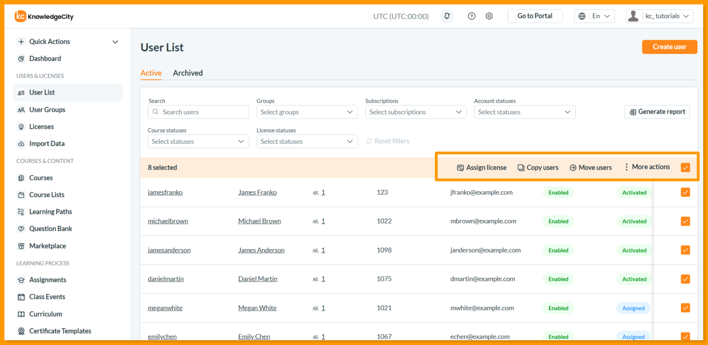Switch to the Active tab
708x345 pixels.
151,73
